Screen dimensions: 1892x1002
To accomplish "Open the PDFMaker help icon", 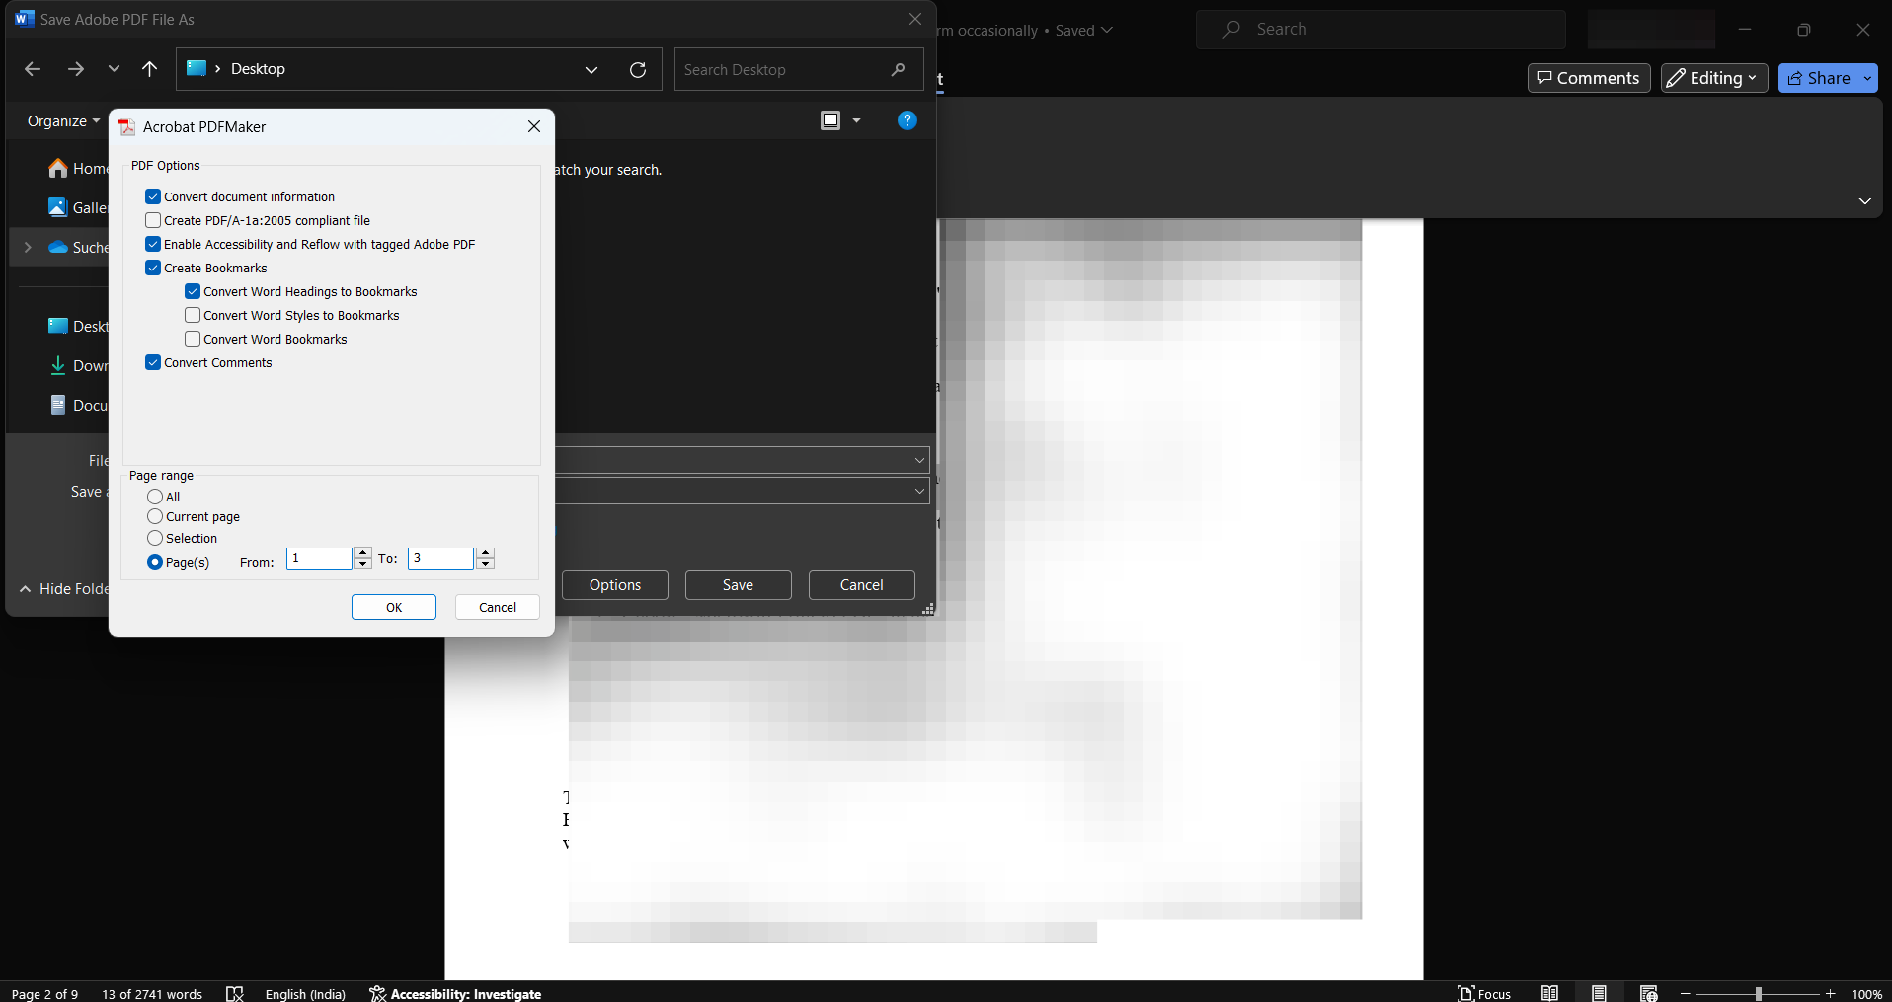I will (x=907, y=120).
